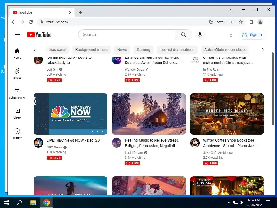Play the Winter Jazz Music thumbnail

(x=227, y=114)
